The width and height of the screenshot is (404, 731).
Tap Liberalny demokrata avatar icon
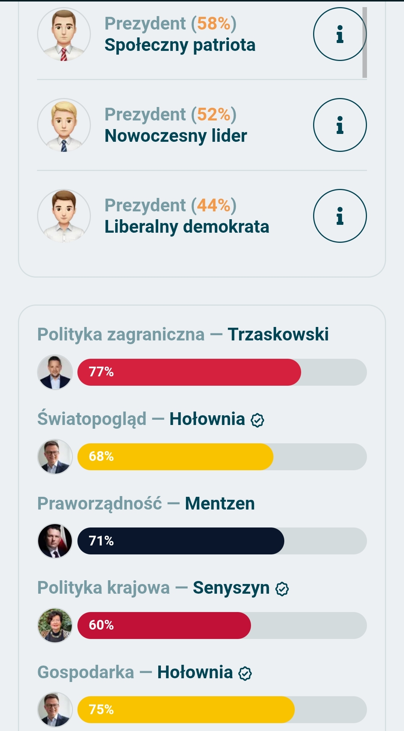point(64,216)
